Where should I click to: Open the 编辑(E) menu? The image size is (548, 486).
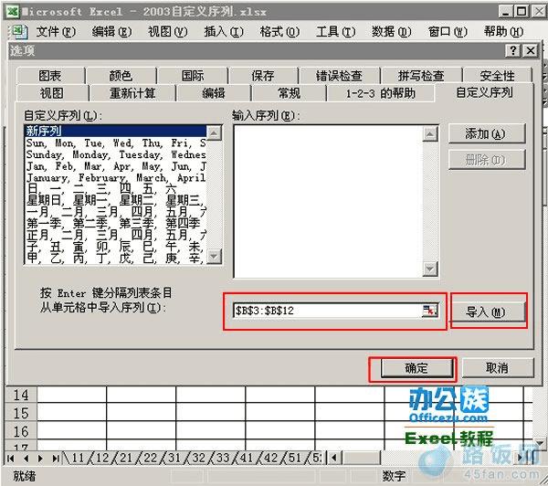(x=111, y=32)
